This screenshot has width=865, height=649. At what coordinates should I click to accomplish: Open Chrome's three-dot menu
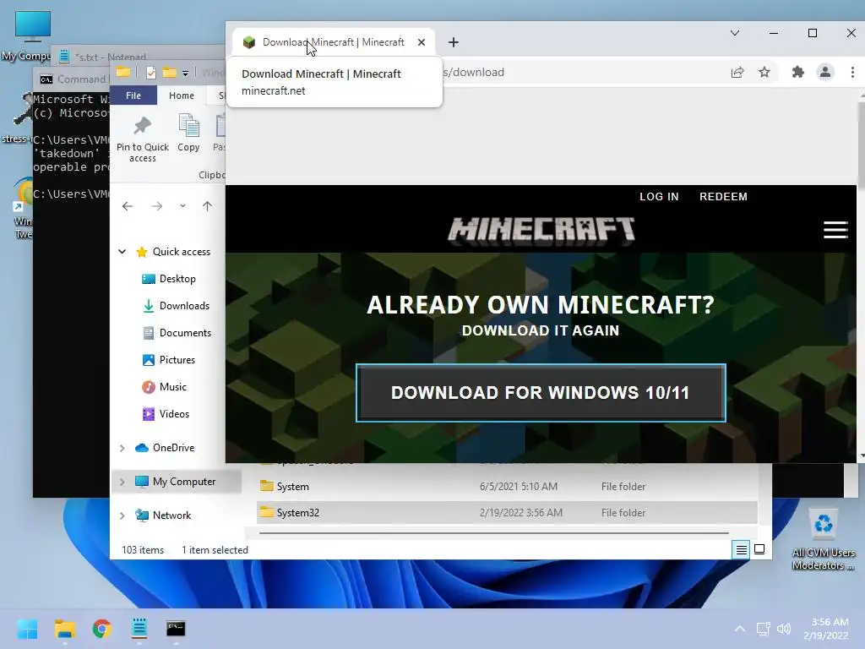tap(852, 73)
